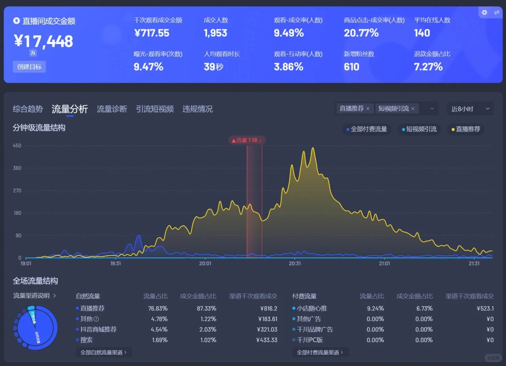Remove the 短视频引流 tag with its X
506x366 pixels.
click(413, 109)
